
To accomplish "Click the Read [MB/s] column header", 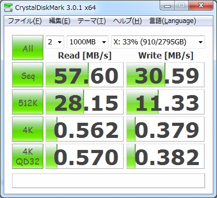I will pos(85,56).
